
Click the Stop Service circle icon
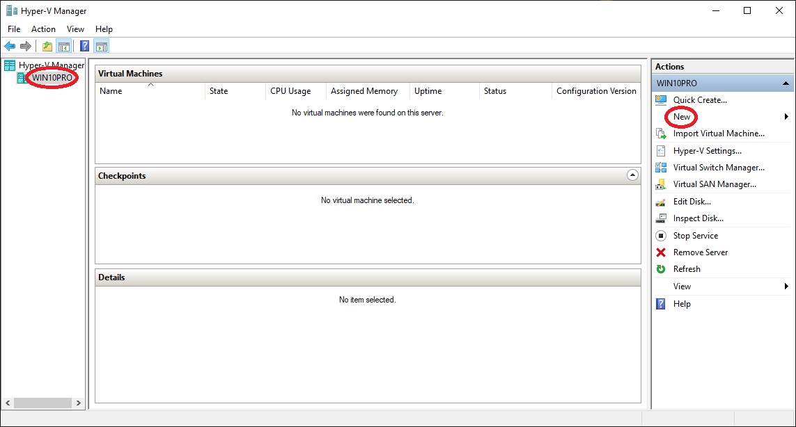661,236
